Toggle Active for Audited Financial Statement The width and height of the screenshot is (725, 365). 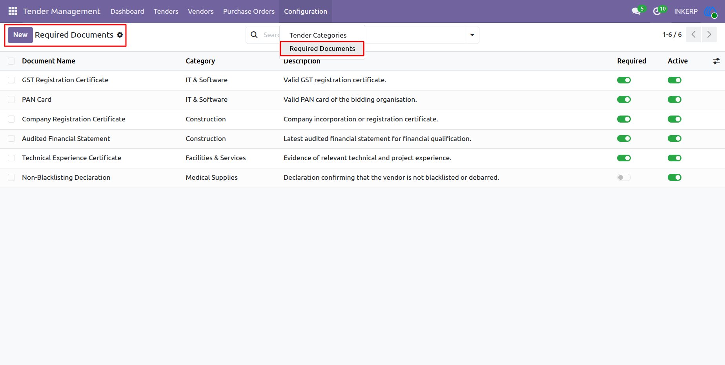point(674,139)
